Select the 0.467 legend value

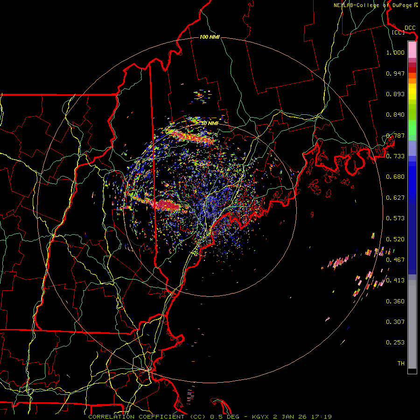[x=395, y=260]
